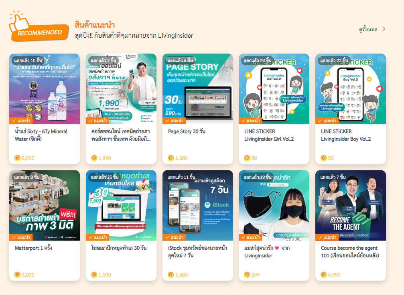
Task: Open the iStock 7 วัน product image
Action: (x=198, y=206)
